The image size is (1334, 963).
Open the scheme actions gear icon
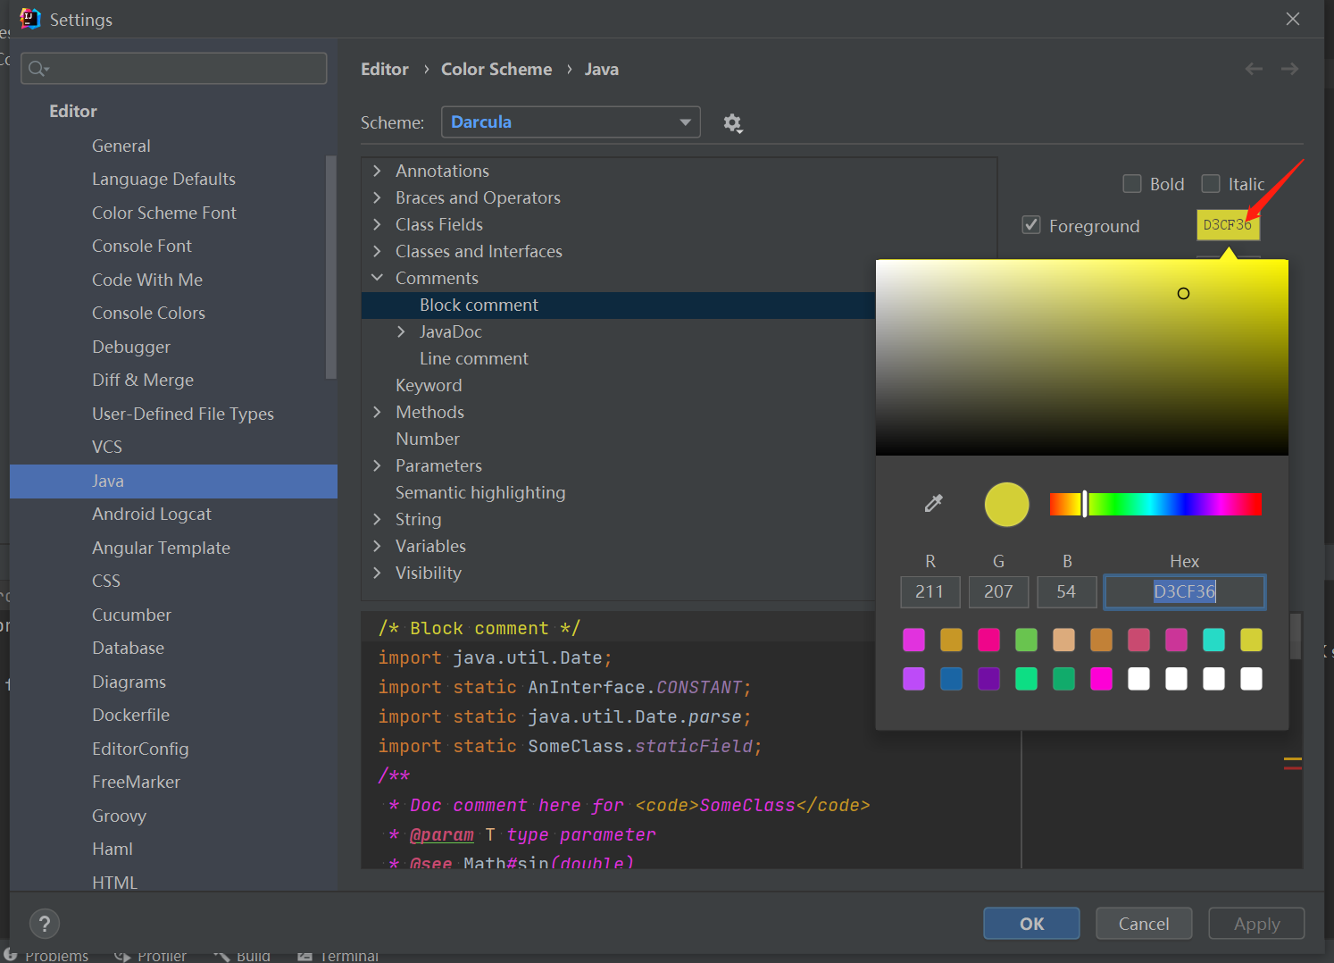coord(732,123)
